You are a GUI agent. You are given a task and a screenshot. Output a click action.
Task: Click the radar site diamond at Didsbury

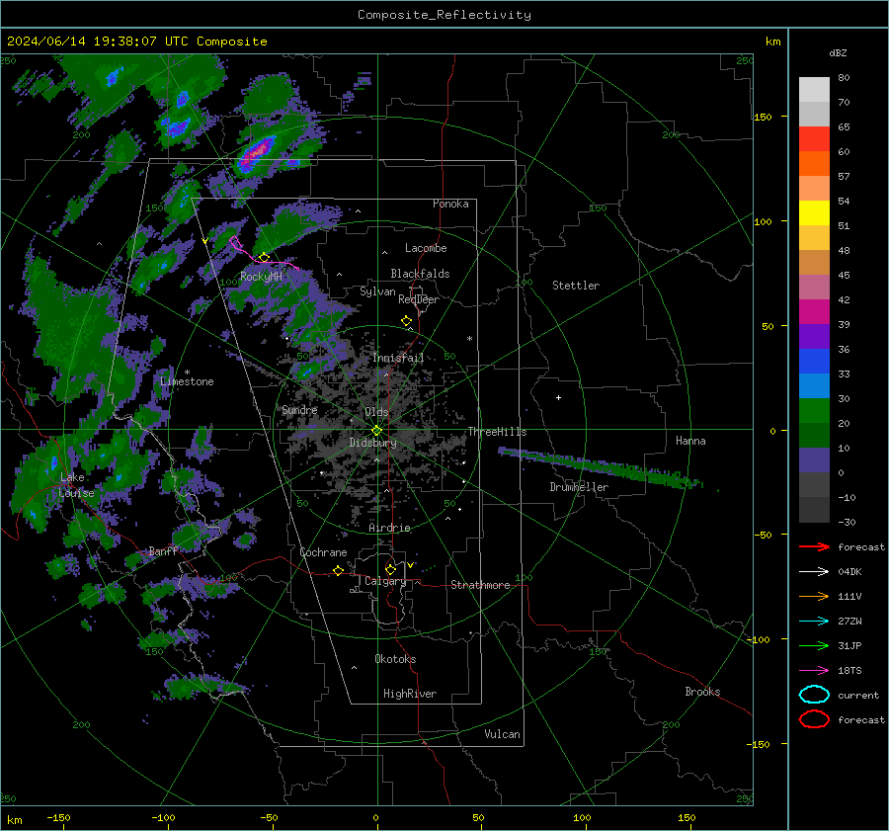(377, 431)
